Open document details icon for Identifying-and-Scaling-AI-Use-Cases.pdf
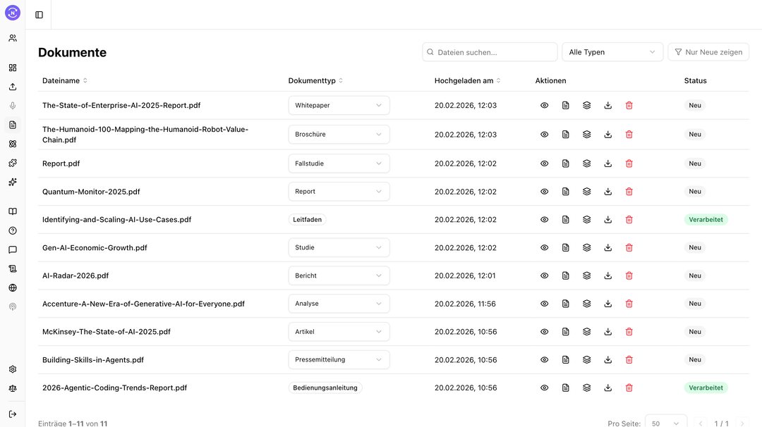This screenshot has height=427, width=762. click(566, 219)
